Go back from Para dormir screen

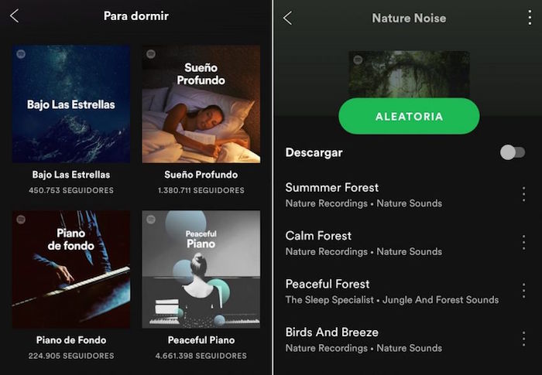(14, 16)
